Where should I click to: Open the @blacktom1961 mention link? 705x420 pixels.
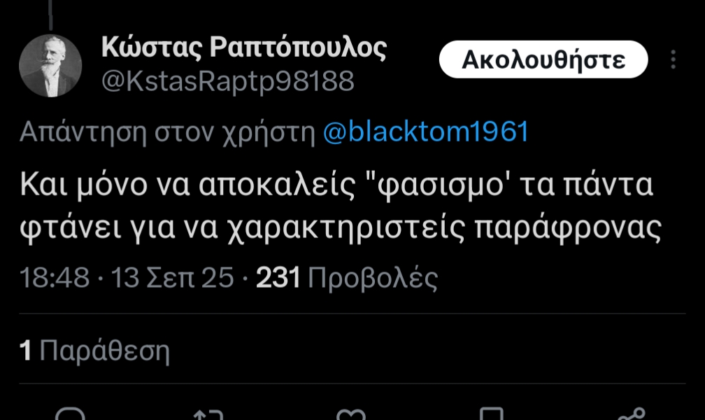[x=426, y=132]
